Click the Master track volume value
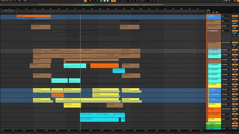The width and height of the screenshot is (239, 134). [235, 128]
